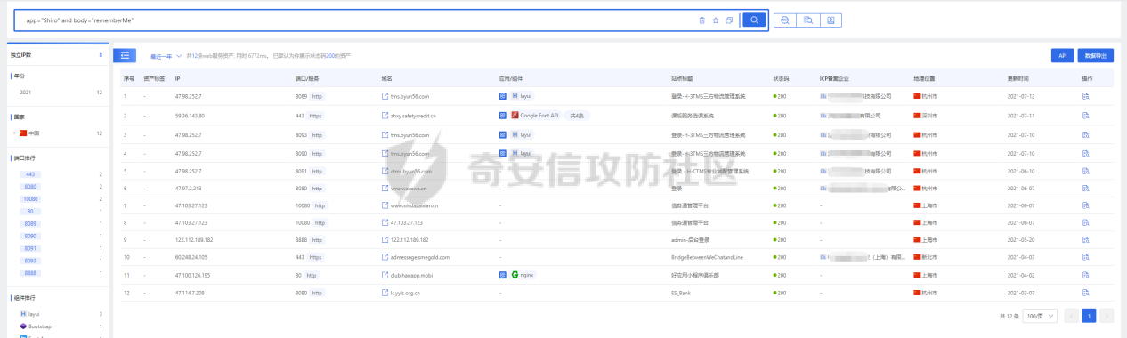The image size is (1127, 338).
Task: Filter by port 80 in sidebar ranking
Action: (x=30, y=212)
